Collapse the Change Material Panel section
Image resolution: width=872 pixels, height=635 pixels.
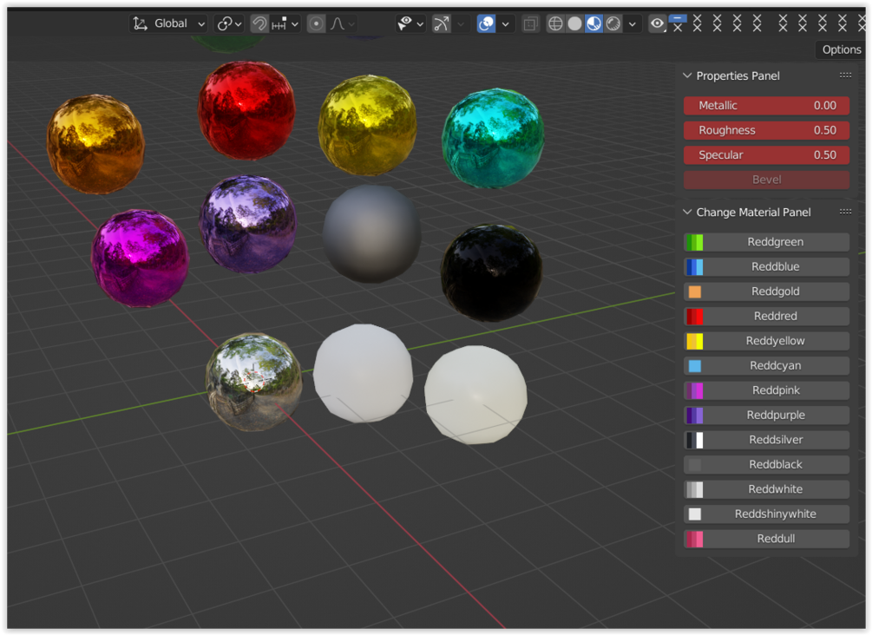(687, 212)
